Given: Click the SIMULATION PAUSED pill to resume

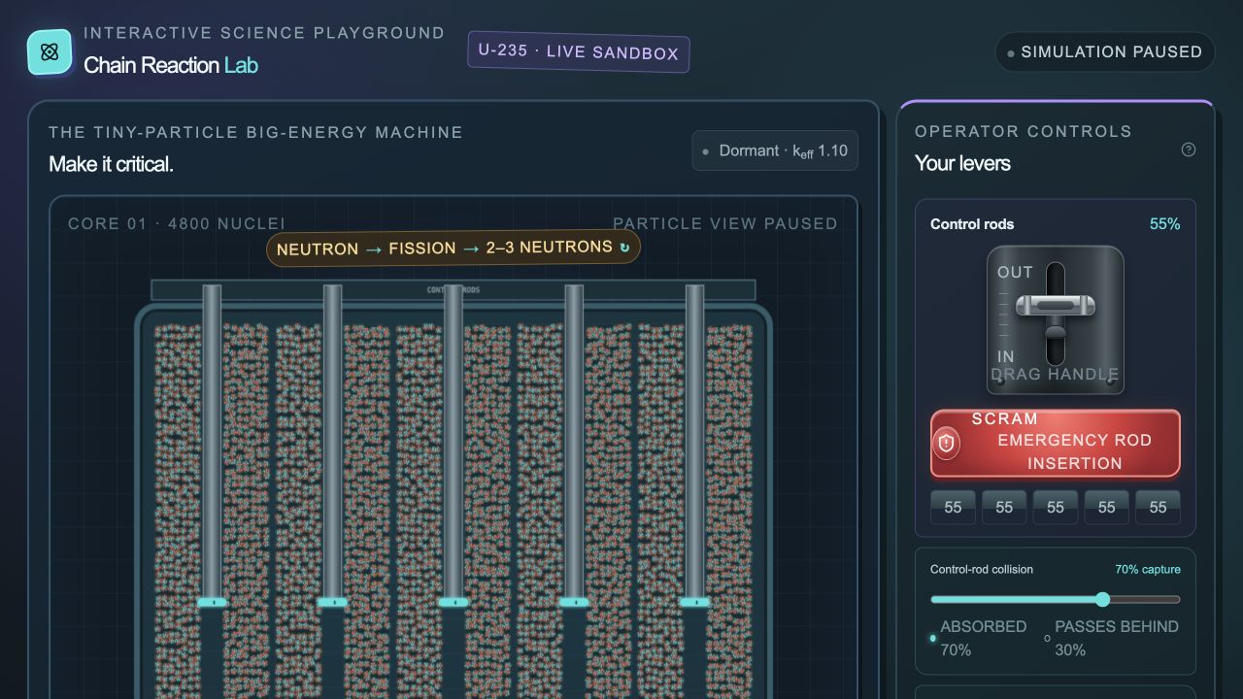Looking at the screenshot, I should 1105,52.
